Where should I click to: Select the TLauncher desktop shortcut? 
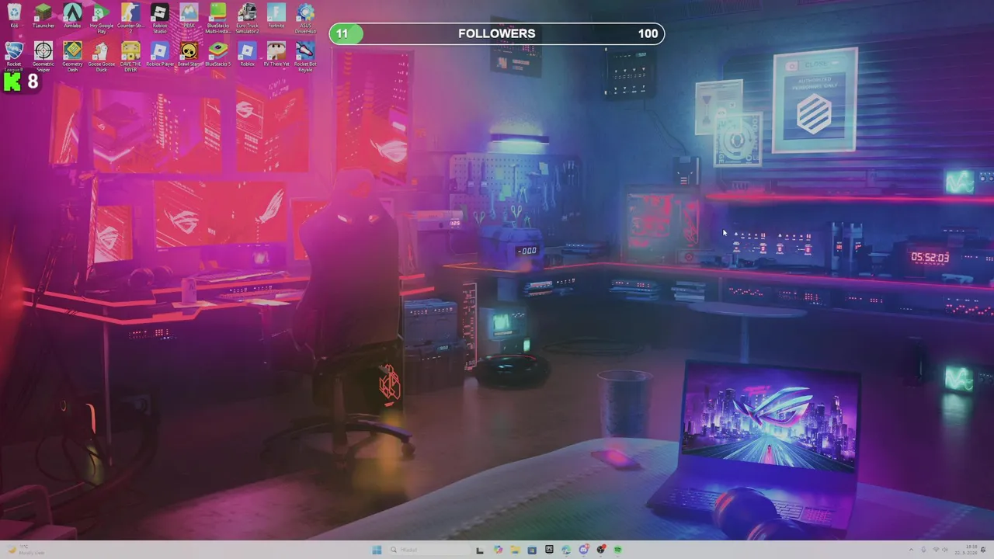(x=43, y=16)
